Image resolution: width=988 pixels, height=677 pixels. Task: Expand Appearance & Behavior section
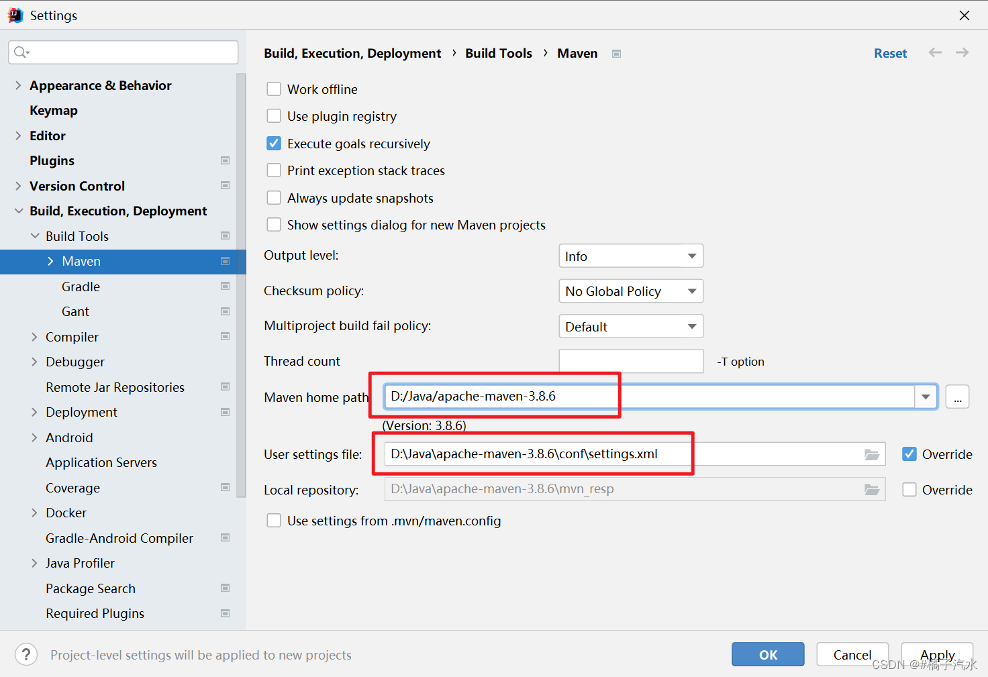(x=18, y=85)
